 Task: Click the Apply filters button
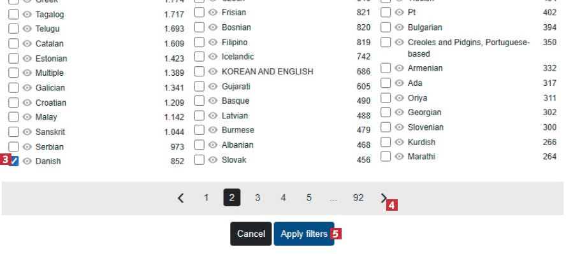tap(304, 234)
